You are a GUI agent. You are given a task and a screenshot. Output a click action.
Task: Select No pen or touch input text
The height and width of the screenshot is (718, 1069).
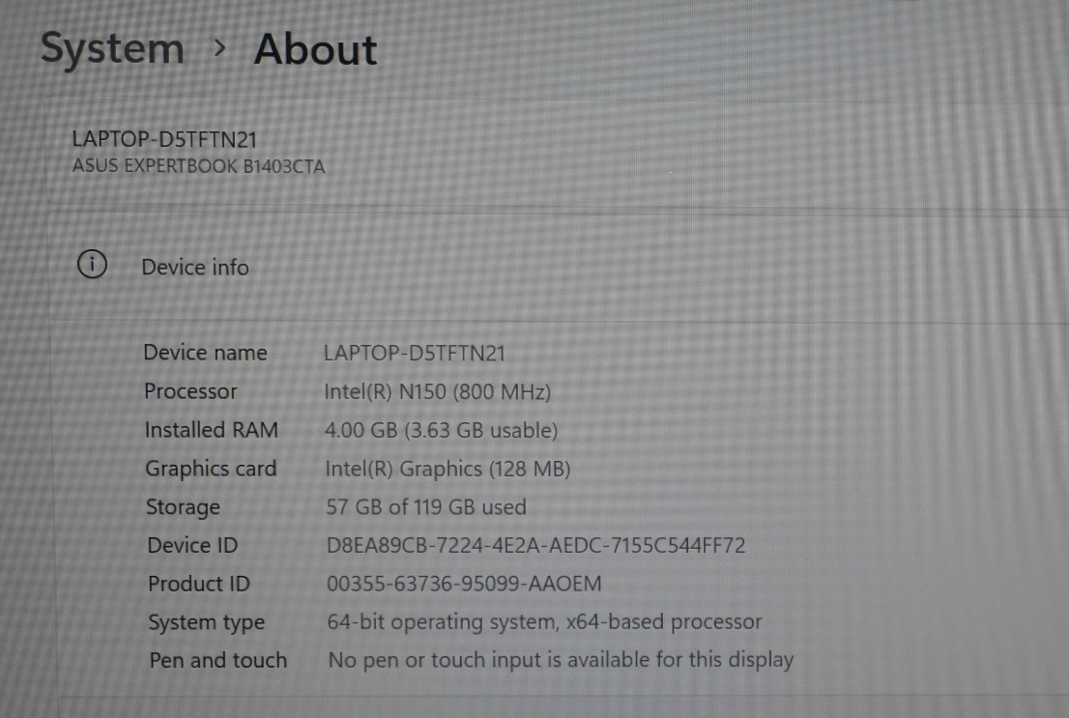point(562,660)
